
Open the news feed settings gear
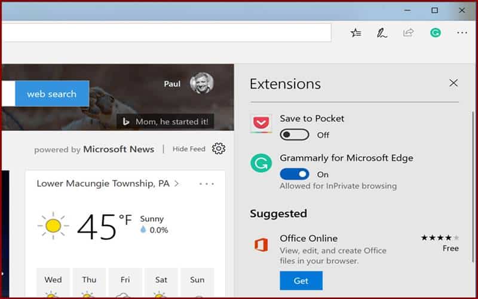pos(219,148)
